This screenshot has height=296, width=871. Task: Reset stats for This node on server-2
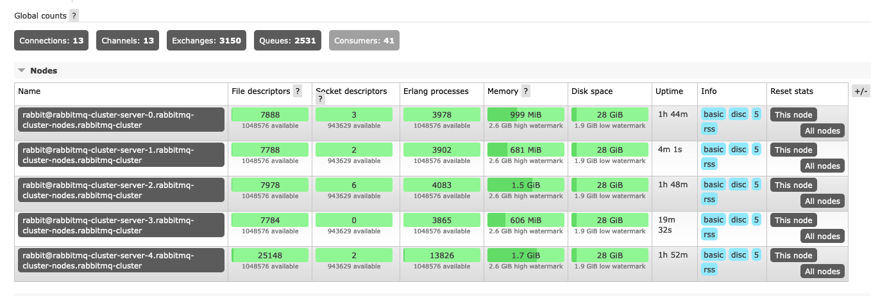click(793, 185)
